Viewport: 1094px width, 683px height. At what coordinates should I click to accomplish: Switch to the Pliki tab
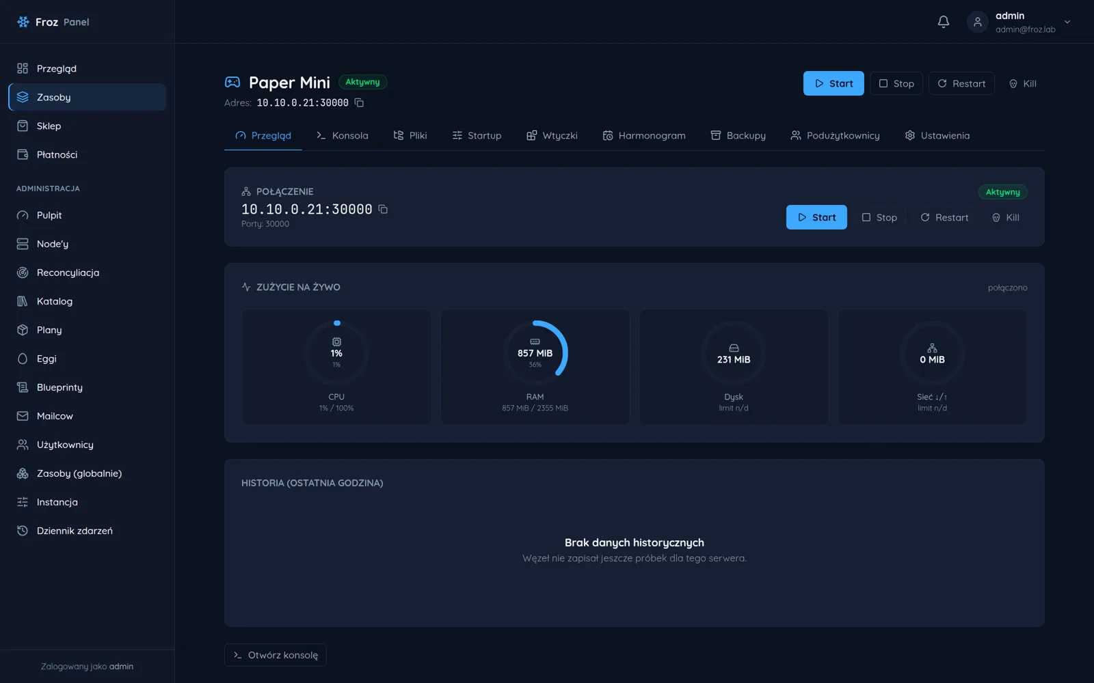pyautogui.click(x=410, y=135)
